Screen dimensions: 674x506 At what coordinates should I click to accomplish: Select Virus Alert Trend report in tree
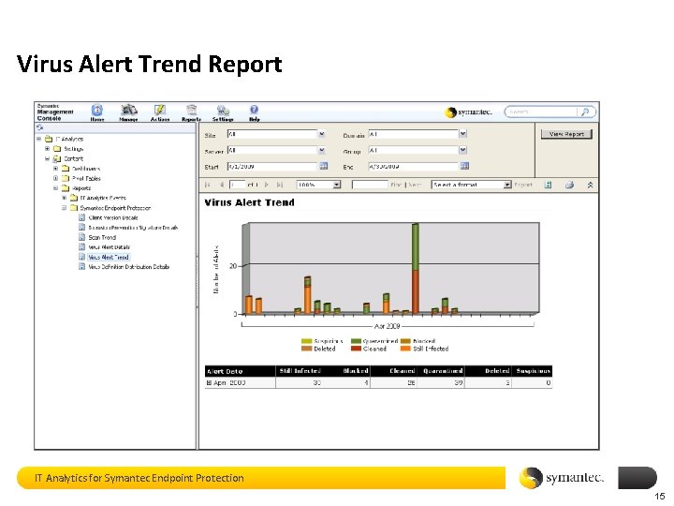pyautogui.click(x=109, y=257)
